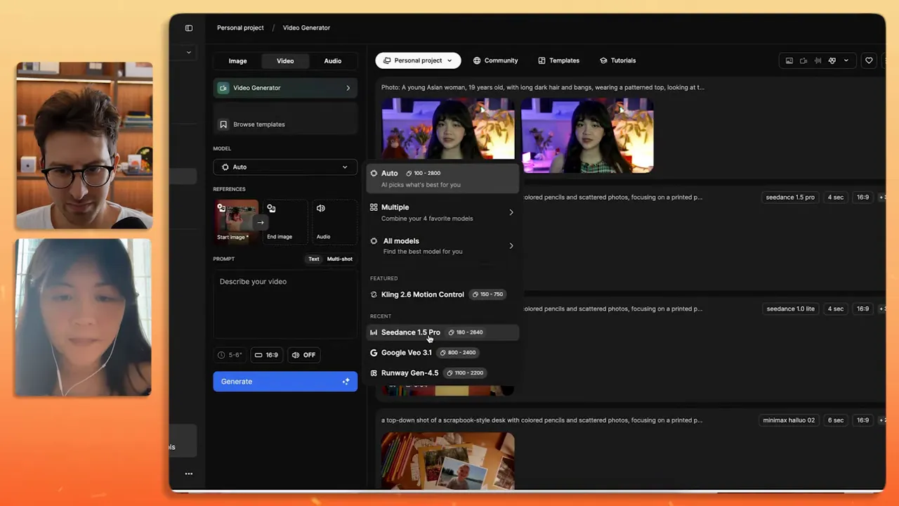Viewport: 899px width, 506px height.
Task: Choose Seedance 1.5 Pro from recent models
Action: (442, 332)
